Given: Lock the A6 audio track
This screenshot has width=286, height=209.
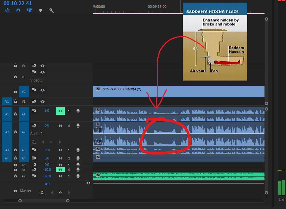Looking at the screenshot, I should pyautogui.click(x=15, y=170).
